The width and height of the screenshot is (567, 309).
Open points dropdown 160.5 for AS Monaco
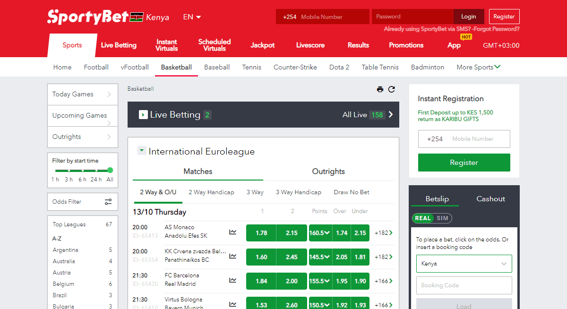(320, 233)
